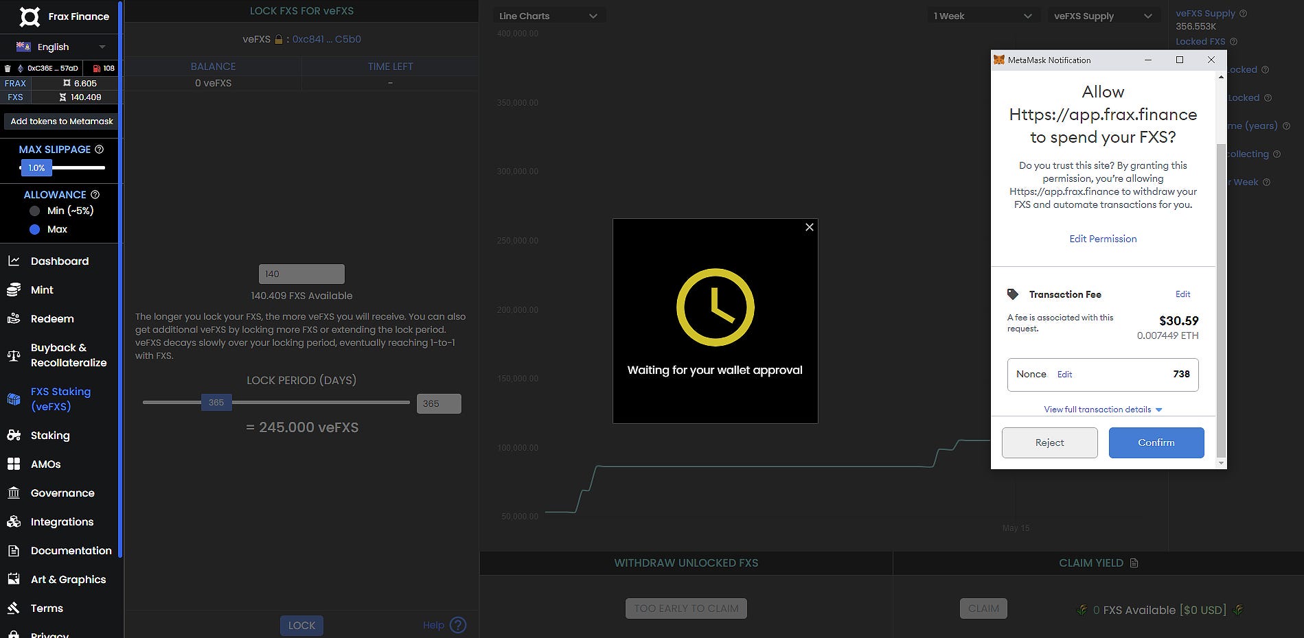This screenshot has width=1304, height=638.
Task: Open the Dashboard chart icon
Action: point(14,261)
